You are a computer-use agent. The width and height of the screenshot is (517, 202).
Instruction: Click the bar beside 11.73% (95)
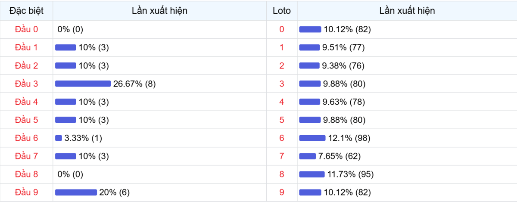click(x=312, y=174)
